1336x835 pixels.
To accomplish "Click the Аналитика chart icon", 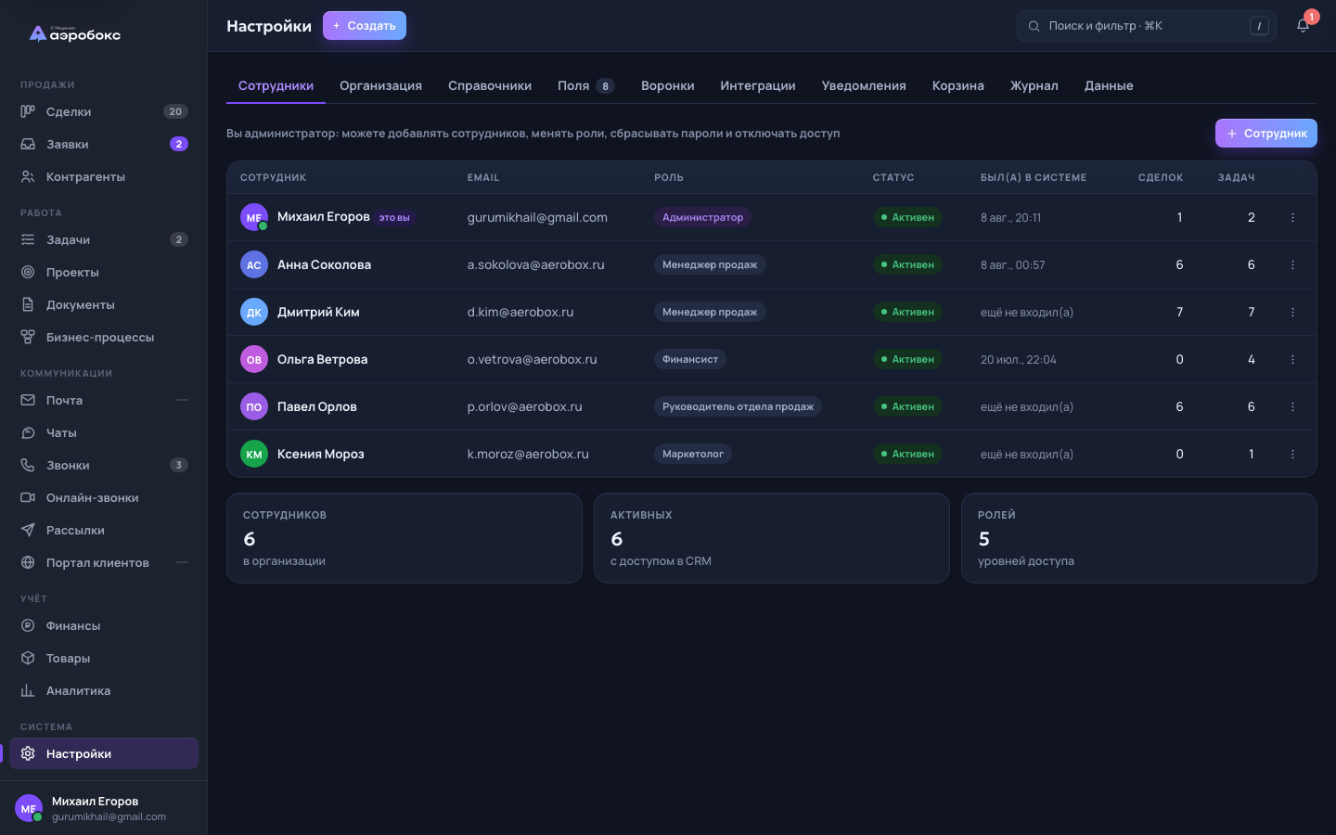I will (x=28, y=690).
